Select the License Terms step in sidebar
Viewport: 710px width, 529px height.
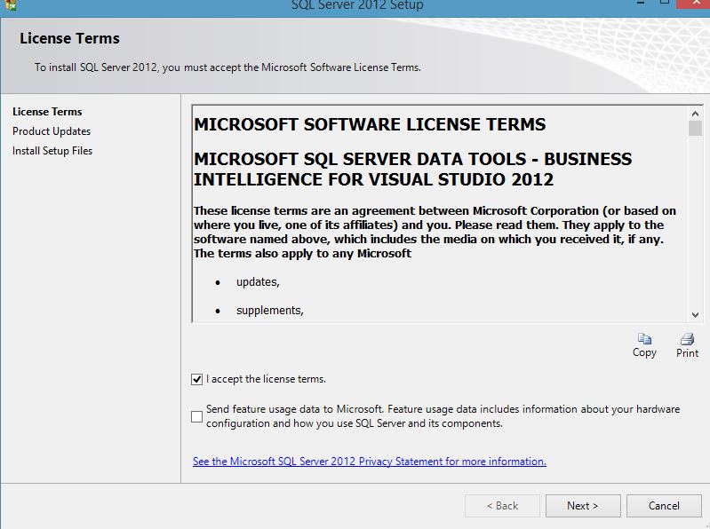47,112
